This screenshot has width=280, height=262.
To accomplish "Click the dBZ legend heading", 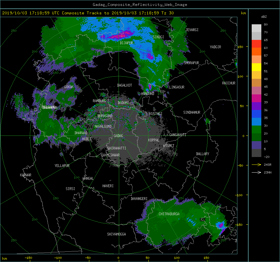I will (264, 17).
